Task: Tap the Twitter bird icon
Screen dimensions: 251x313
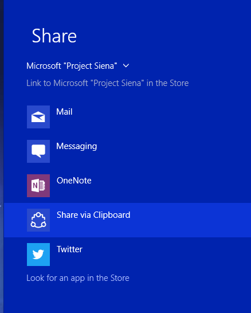Action: click(38, 255)
